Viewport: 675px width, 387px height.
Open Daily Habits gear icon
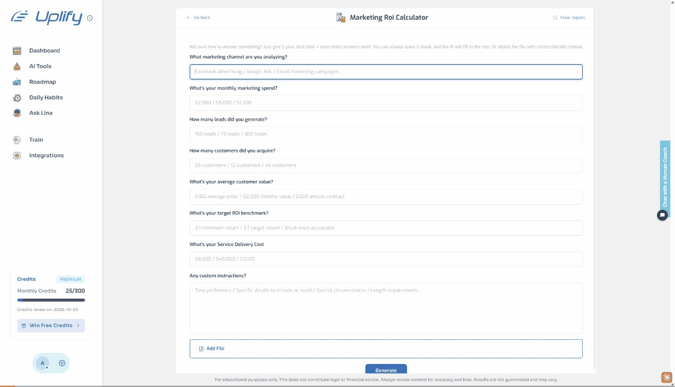click(17, 98)
